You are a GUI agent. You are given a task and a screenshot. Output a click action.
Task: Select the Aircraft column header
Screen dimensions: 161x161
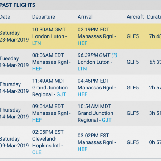135,17
